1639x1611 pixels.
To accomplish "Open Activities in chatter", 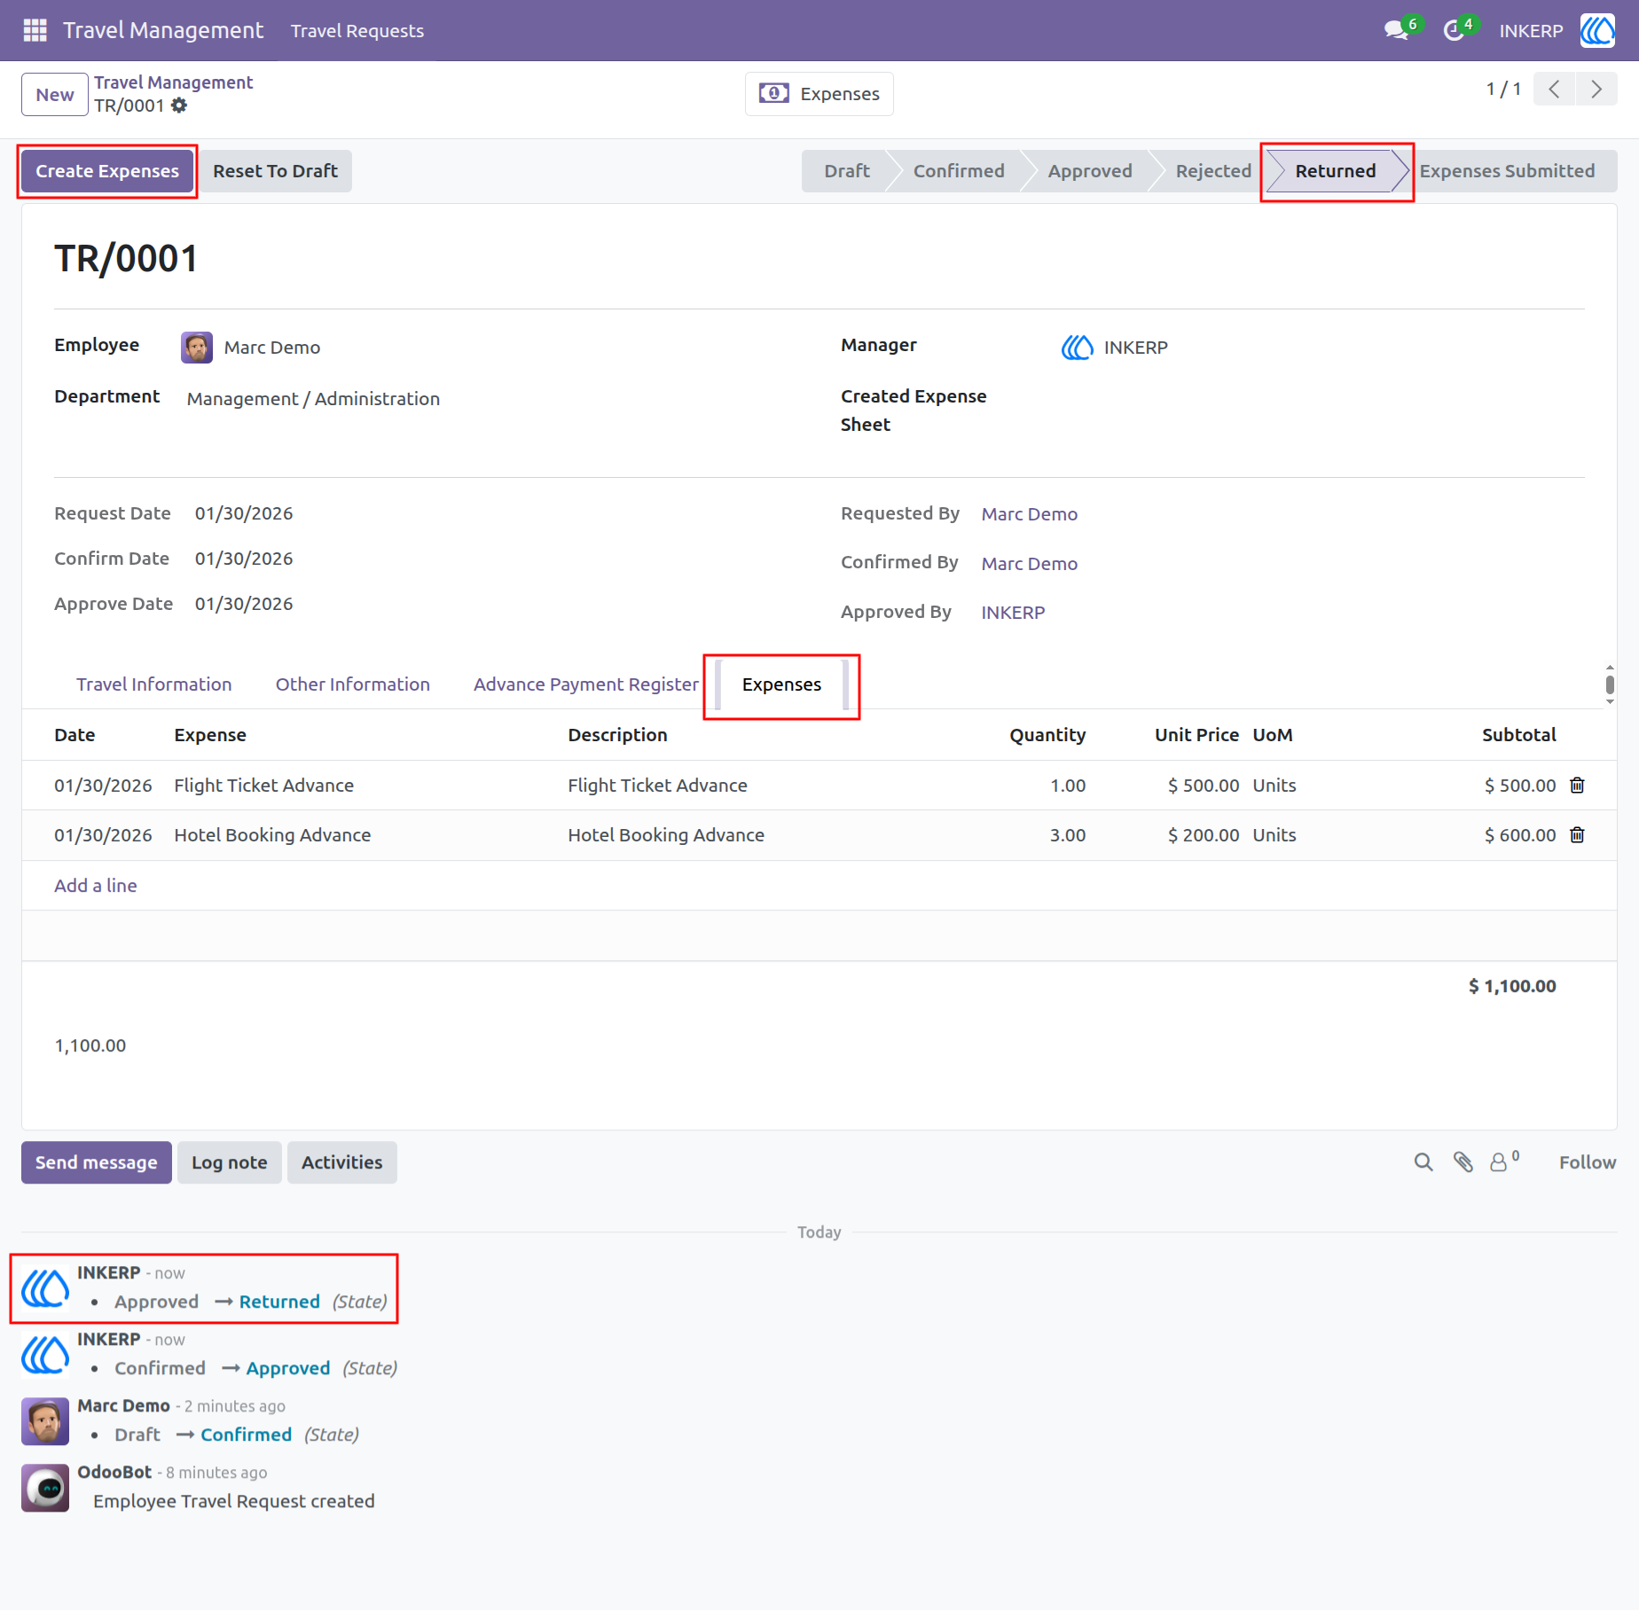I will pyautogui.click(x=342, y=1162).
